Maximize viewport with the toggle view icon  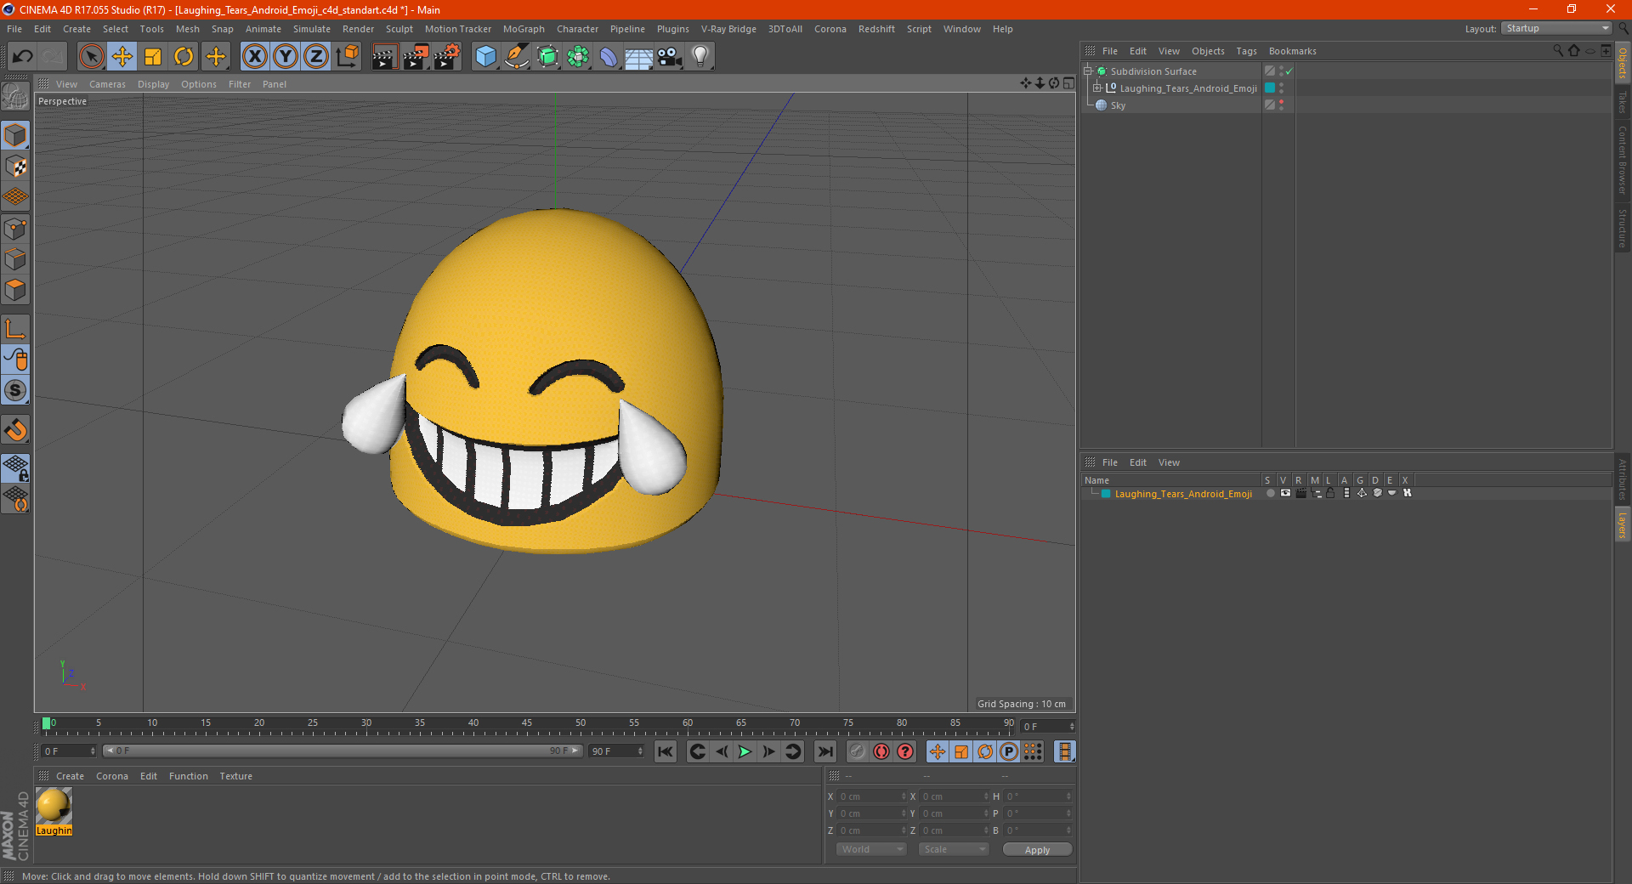(1068, 83)
